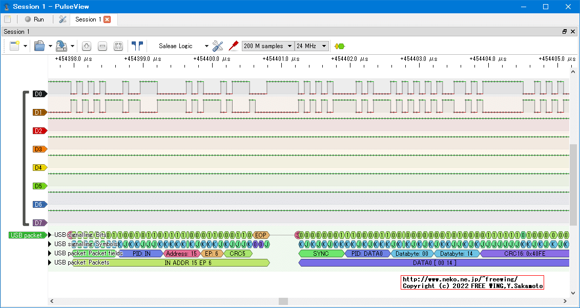Image resolution: width=580 pixels, height=308 pixels.
Task: Click the Zoom out button
Action: click(102, 46)
